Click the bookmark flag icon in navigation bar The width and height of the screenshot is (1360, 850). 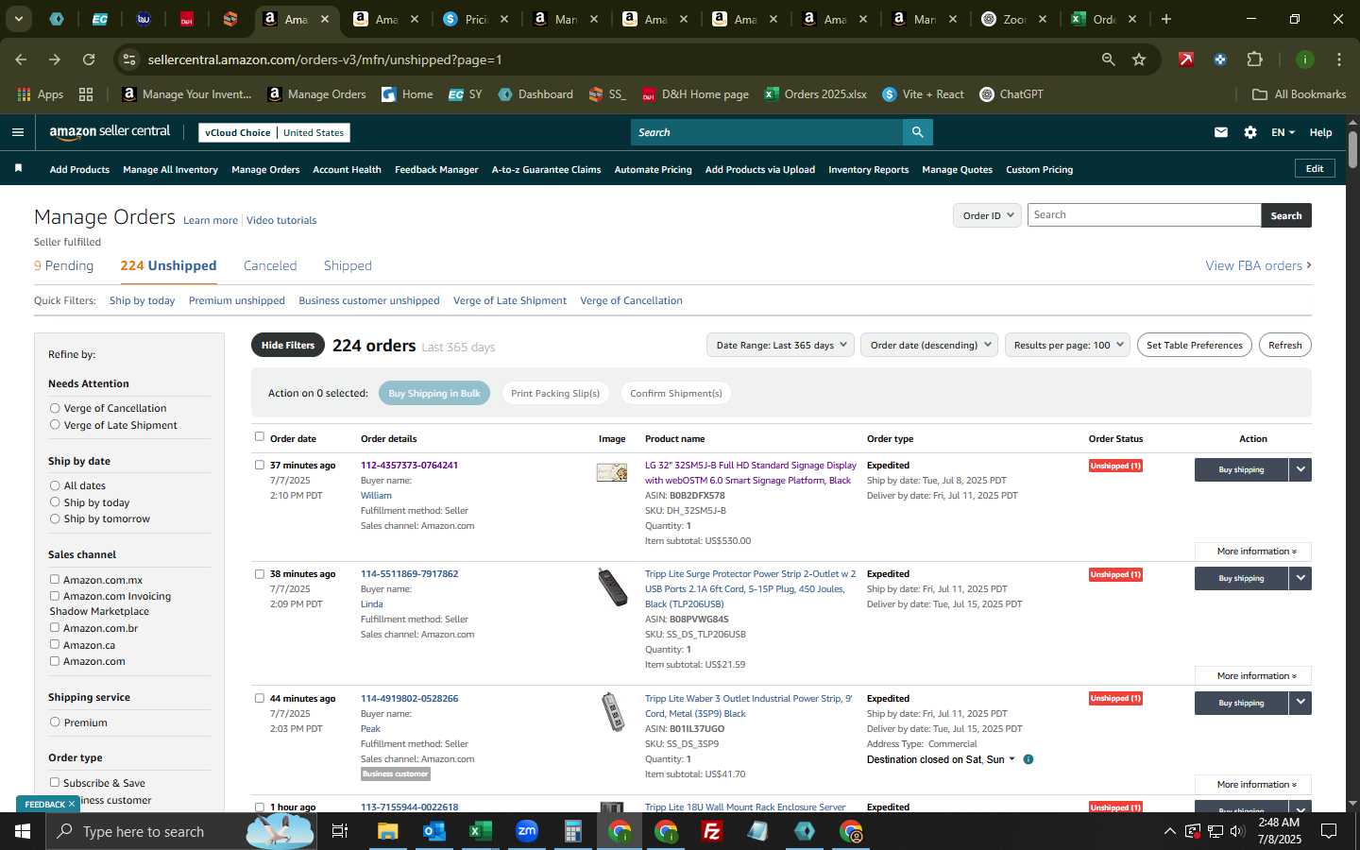18,168
